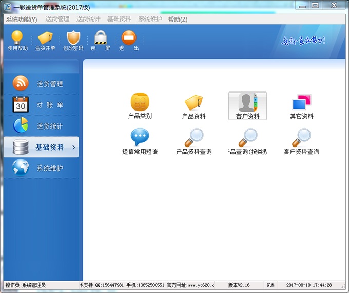Lock the screen with 锁屏 icon

(101, 41)
